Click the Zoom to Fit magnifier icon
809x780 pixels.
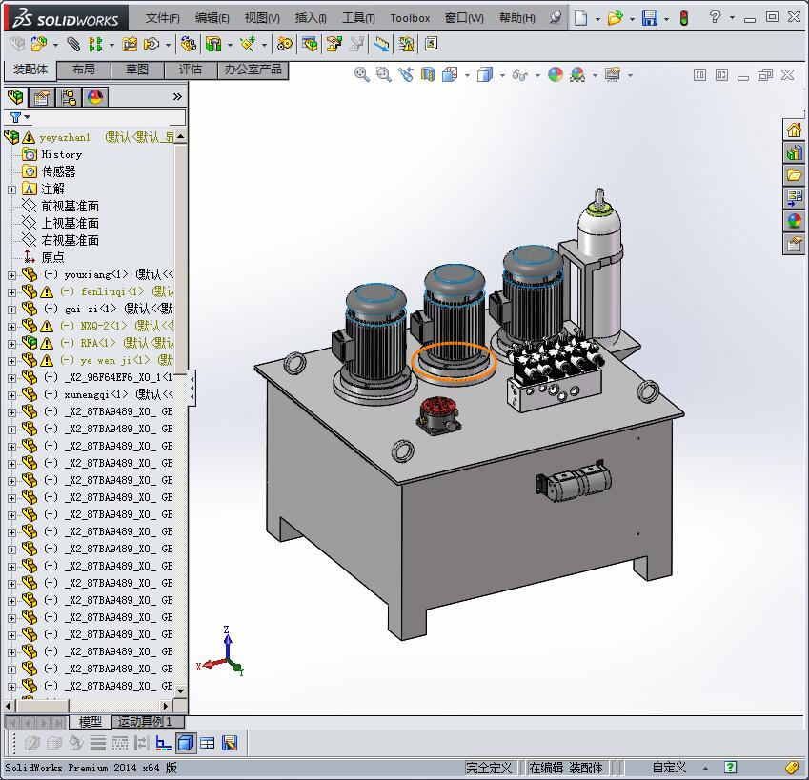tap(362, 74)
